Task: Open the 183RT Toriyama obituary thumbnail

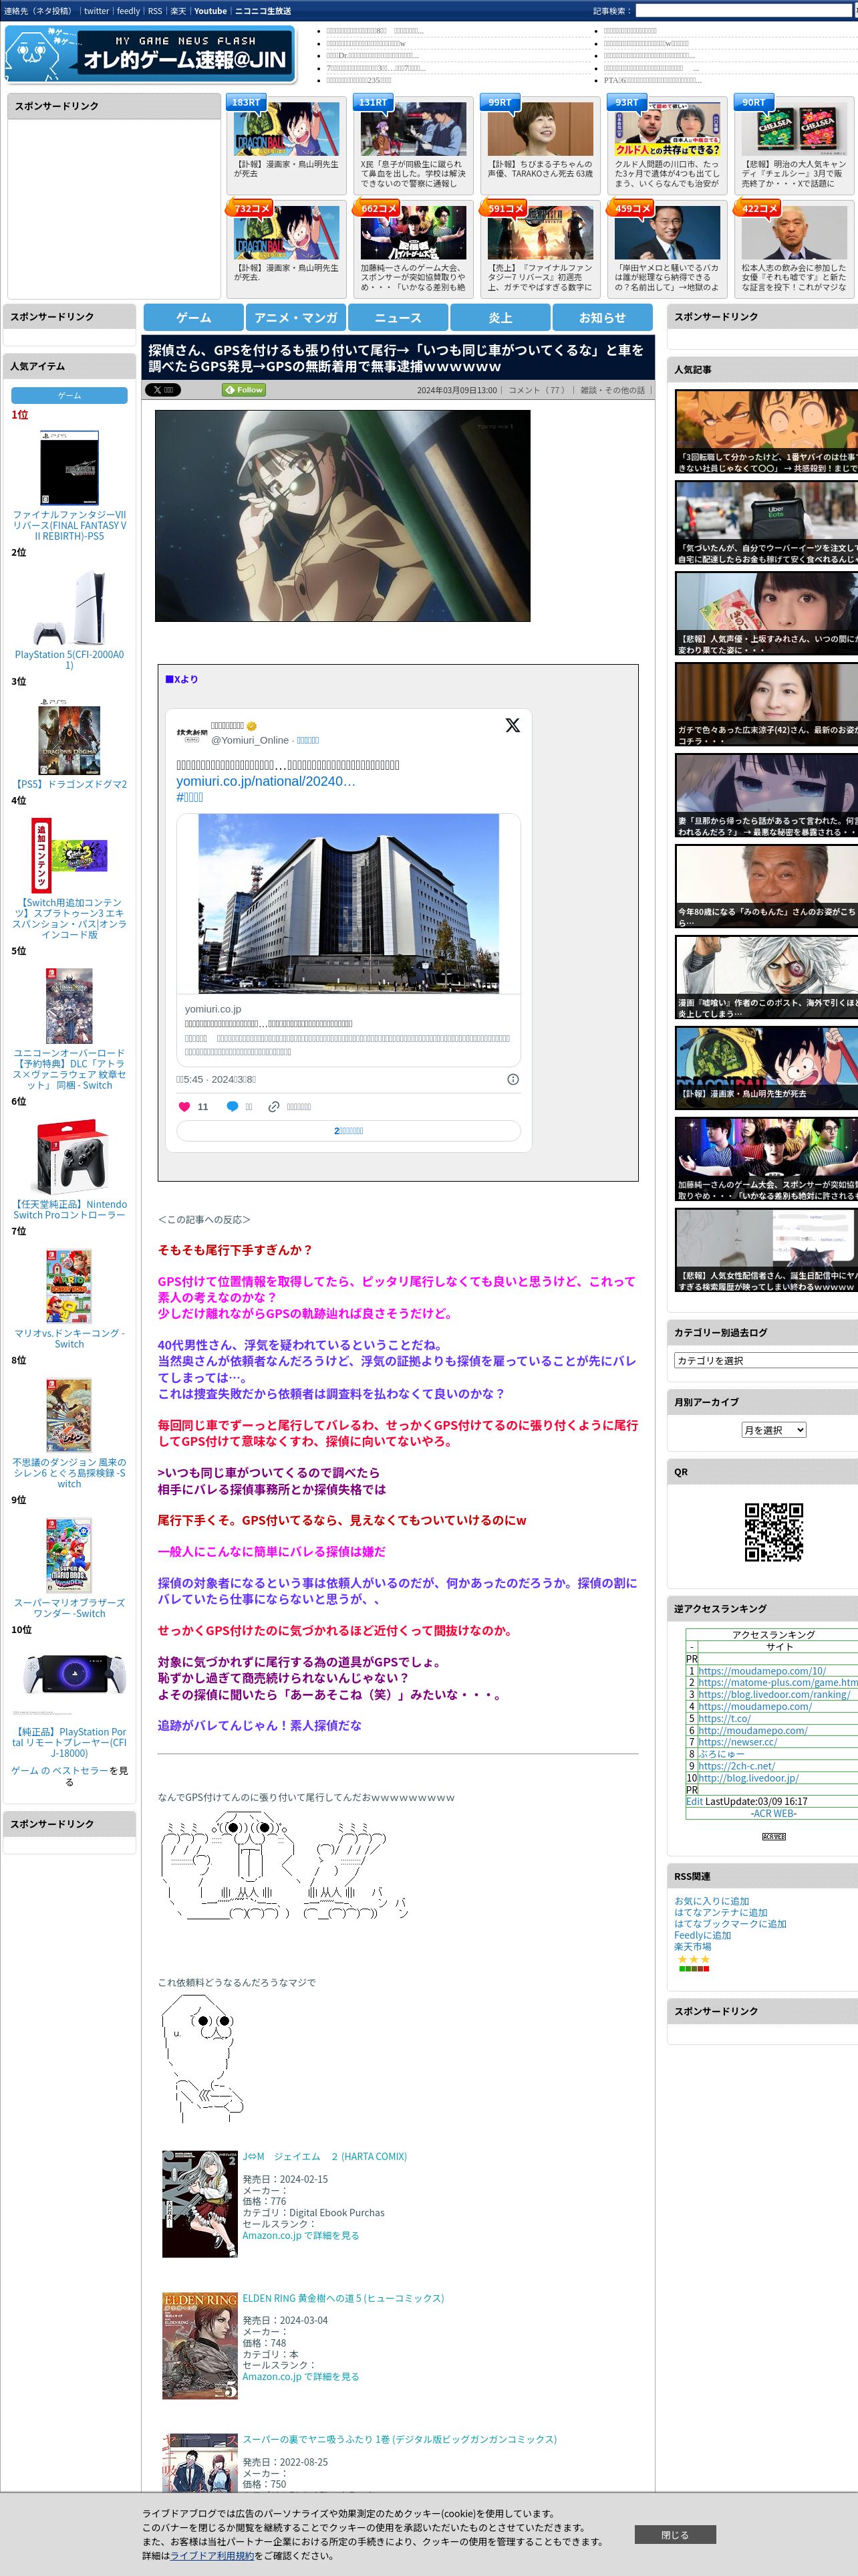Action: [x=287, y=129]
